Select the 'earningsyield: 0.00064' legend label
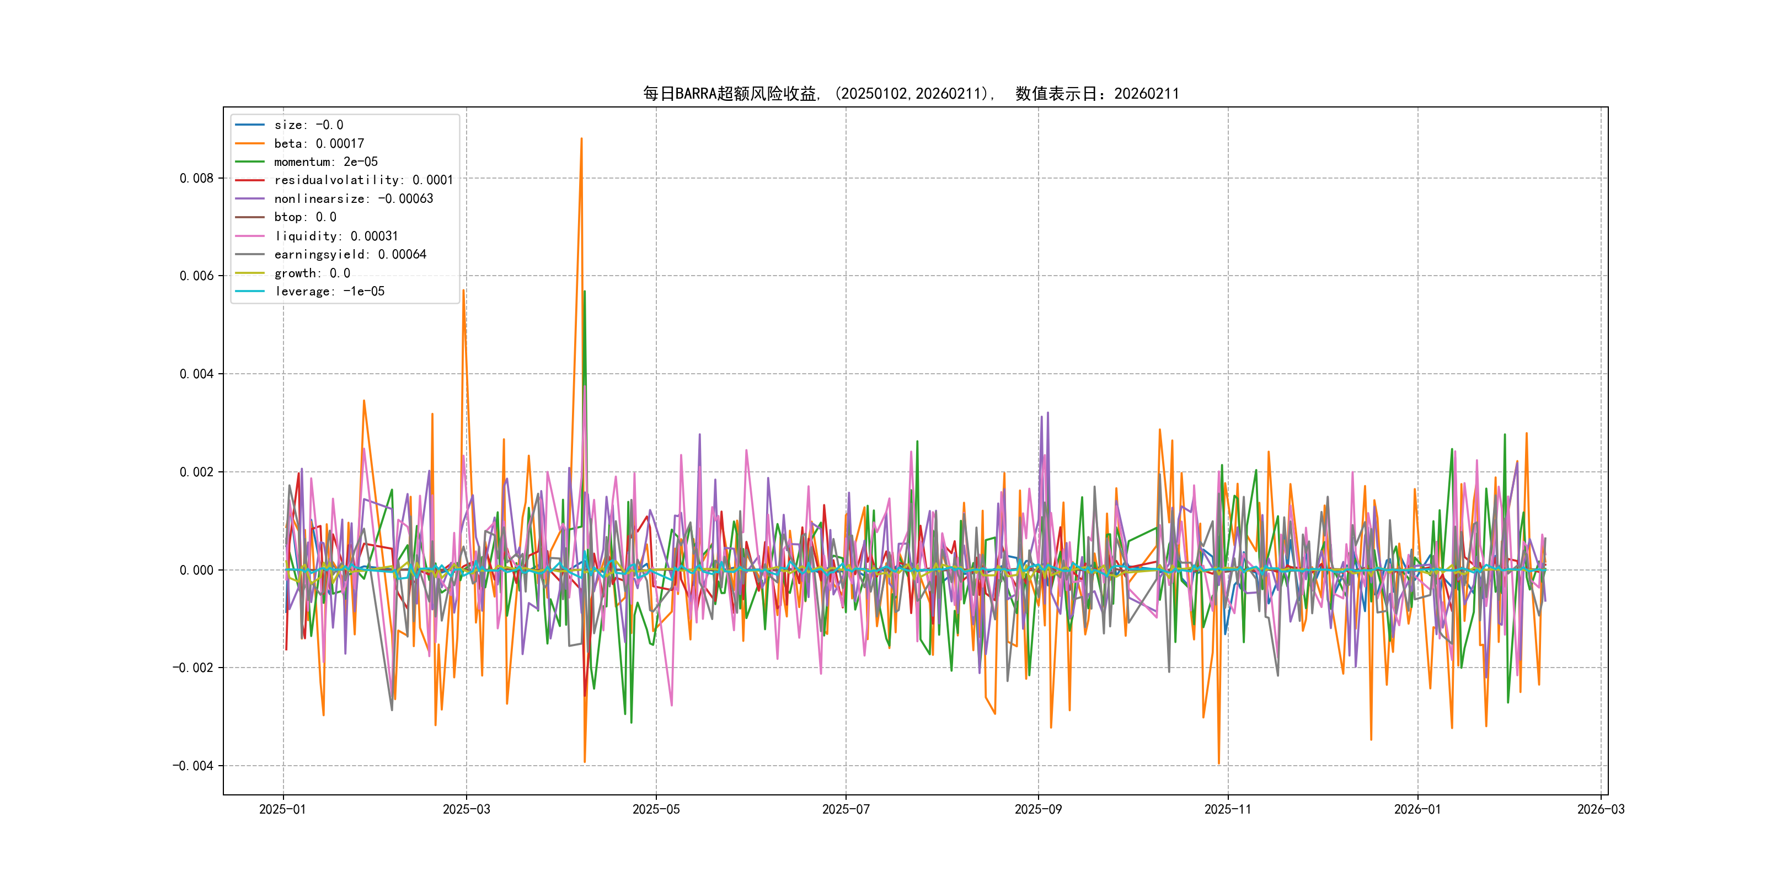 [350, 255]
